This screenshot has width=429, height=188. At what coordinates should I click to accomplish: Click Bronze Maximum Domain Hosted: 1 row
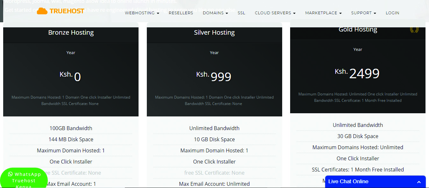(71, 150)
